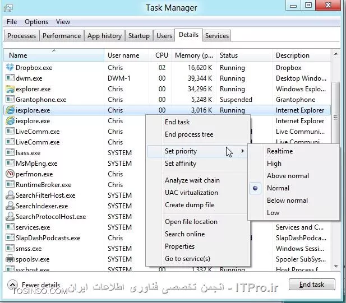Choose Set affinity in context menu

181,164
